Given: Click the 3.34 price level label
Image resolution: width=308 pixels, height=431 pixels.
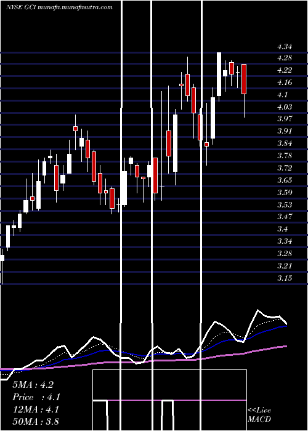Looking at the screenshot, I should [285, 241].
